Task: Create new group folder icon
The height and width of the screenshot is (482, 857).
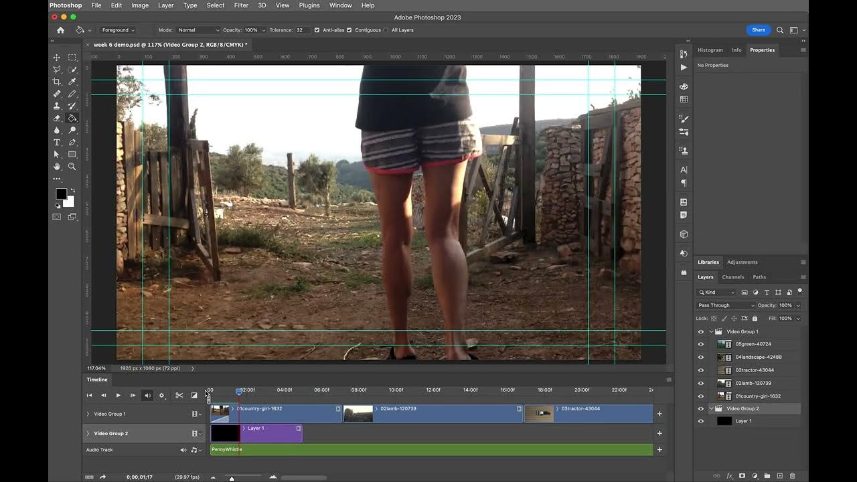Action: [x=767, y=475]
